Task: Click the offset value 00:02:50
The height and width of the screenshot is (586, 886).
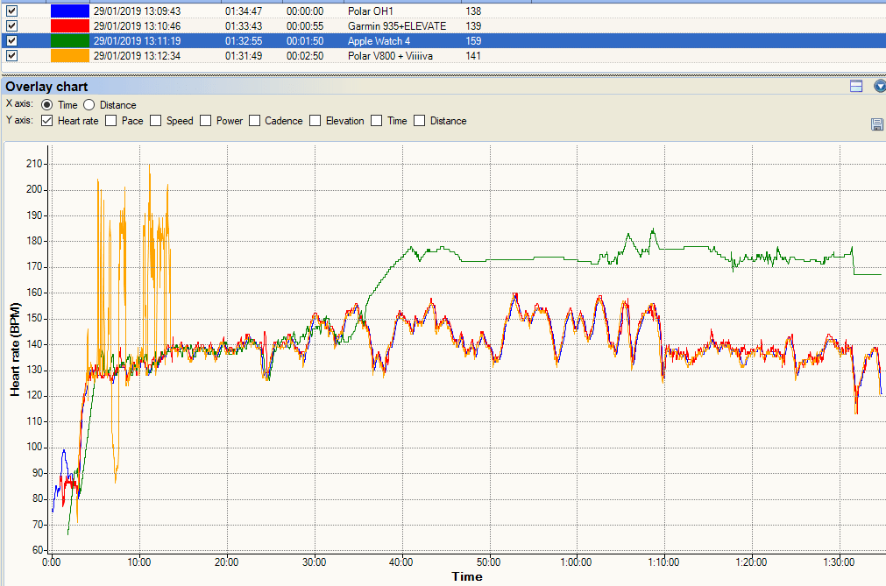Action: click(305, 55)
